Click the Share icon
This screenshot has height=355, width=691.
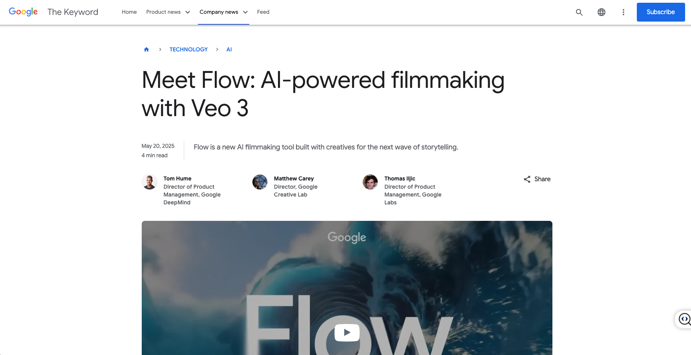(x=527, y=179)
